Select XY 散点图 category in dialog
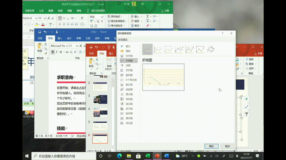The height and width of the screenshot is (160, 286). pyautogui.click(x=129, y=80)
